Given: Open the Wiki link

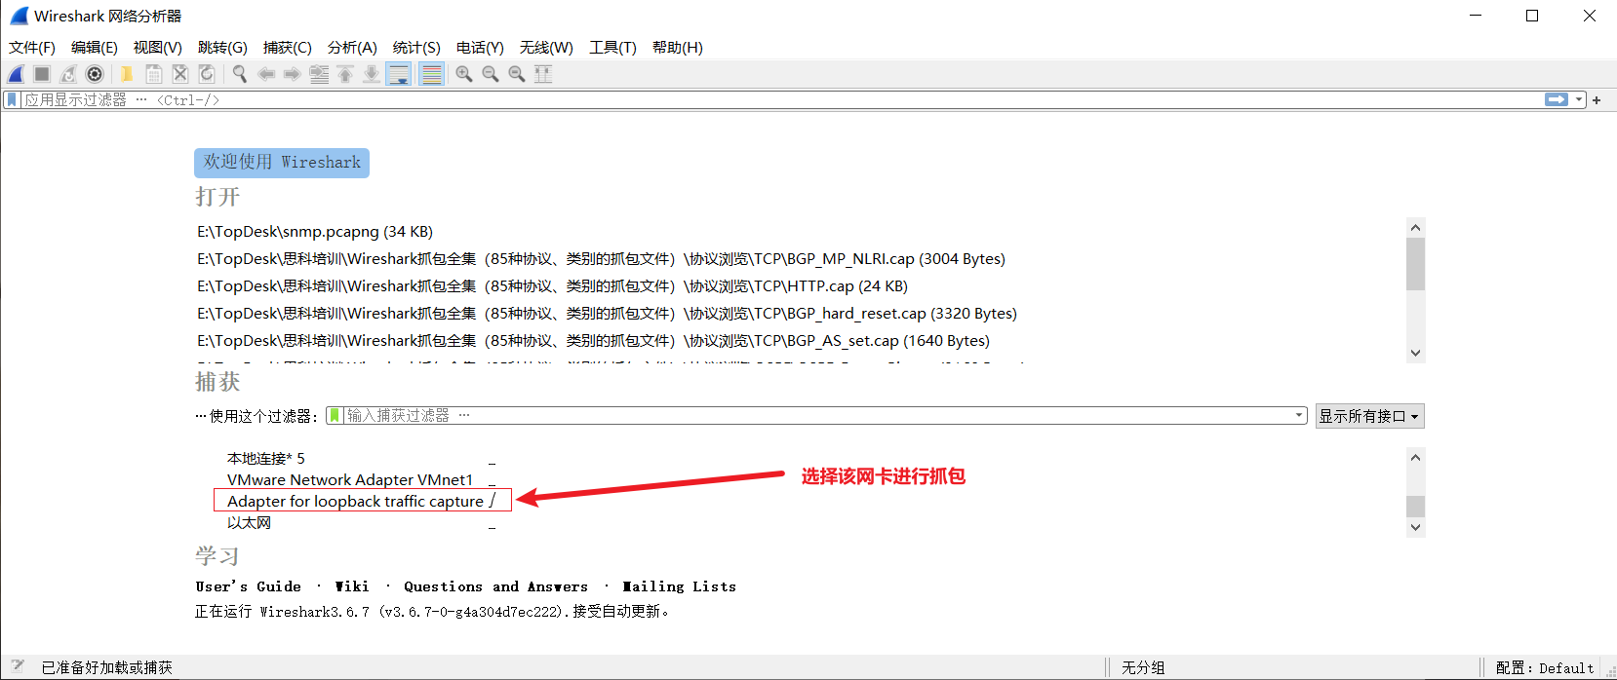Looking at the screenshot, I should tap(352, 586).
